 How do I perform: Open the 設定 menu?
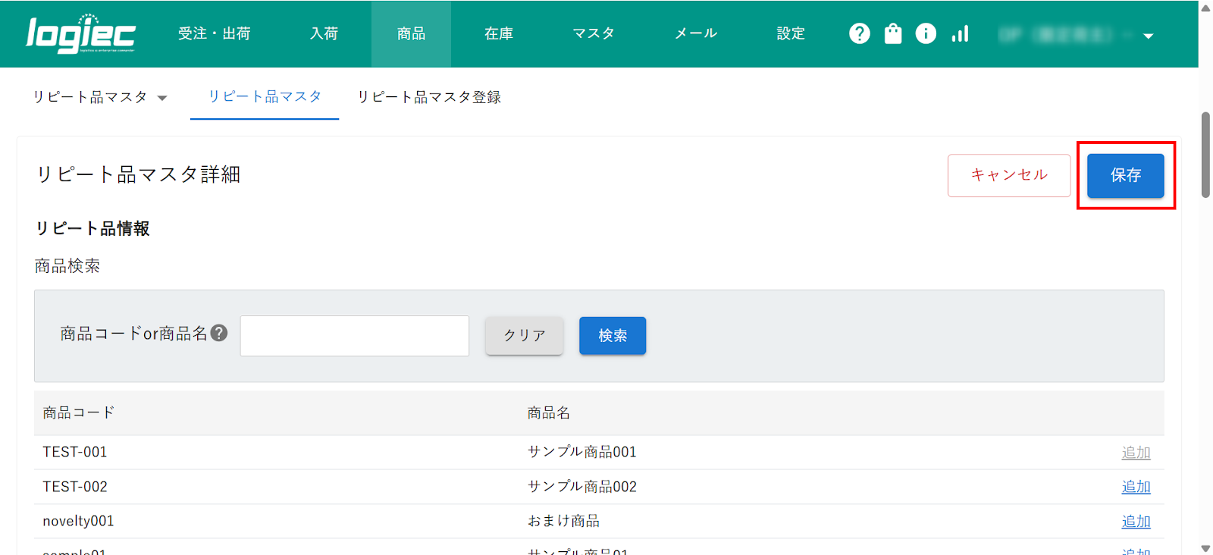pyautogui.click(x=790, y=34)
